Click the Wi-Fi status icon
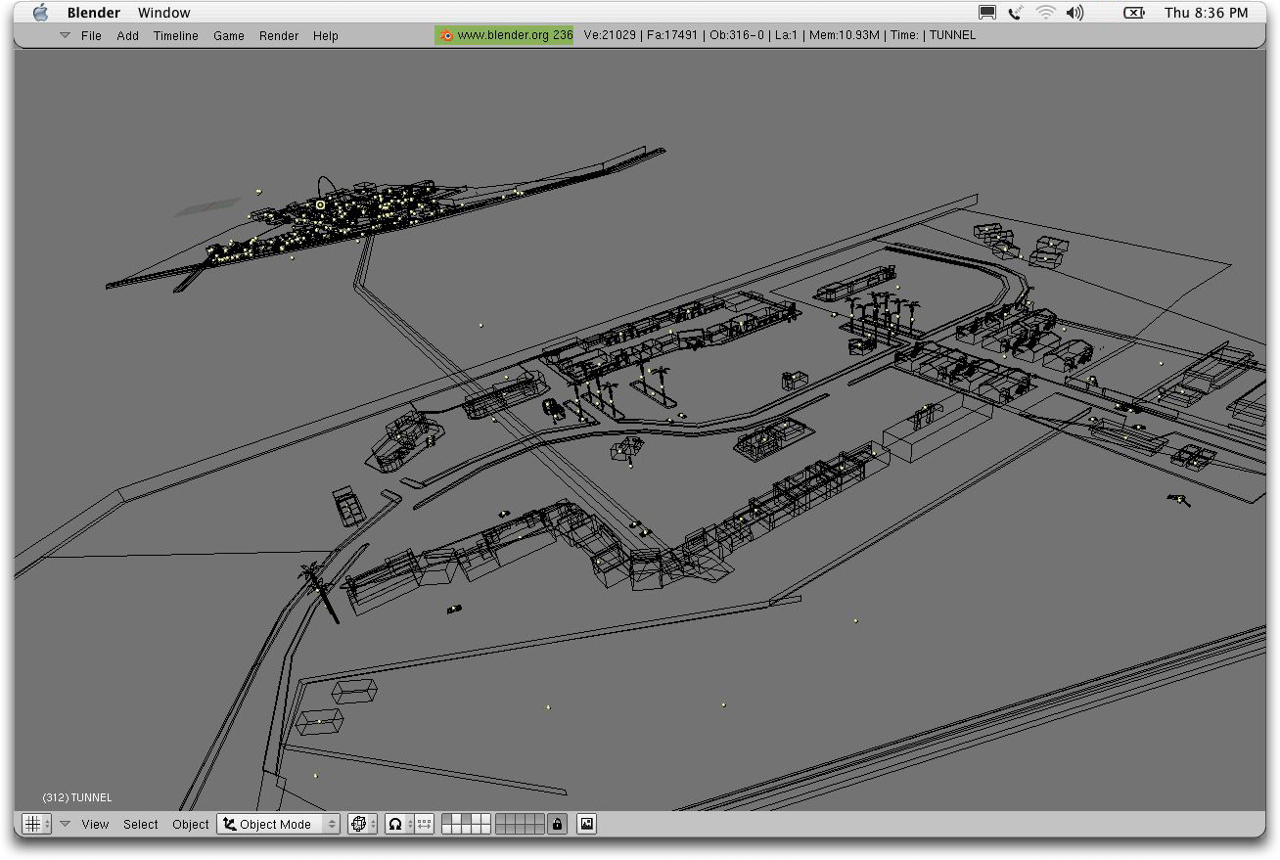The width and height of the screenshot is (1280, 860). click(1046, 13)
